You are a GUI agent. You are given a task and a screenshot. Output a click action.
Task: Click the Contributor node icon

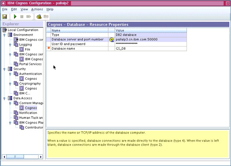coord(22,128)
